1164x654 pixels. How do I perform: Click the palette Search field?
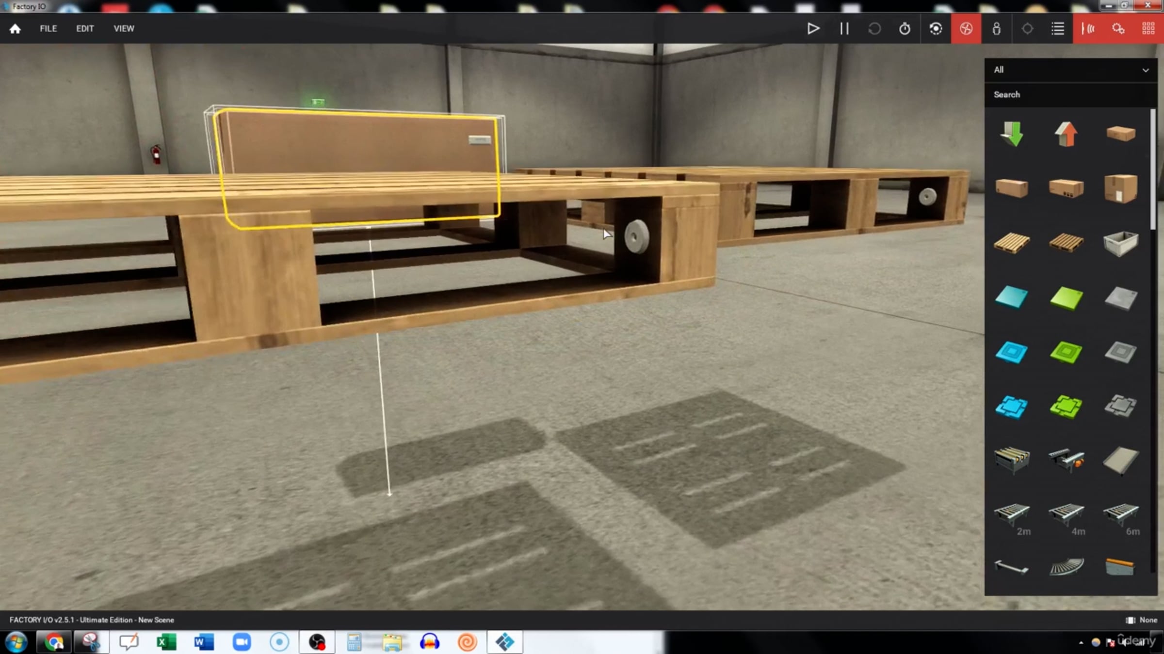1067,94
